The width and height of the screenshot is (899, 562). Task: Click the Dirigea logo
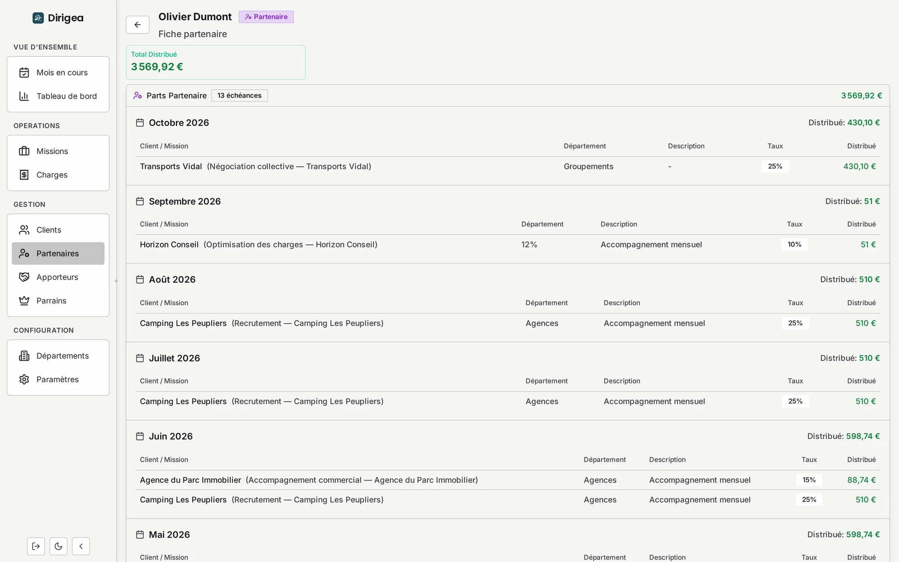[58, 18]
